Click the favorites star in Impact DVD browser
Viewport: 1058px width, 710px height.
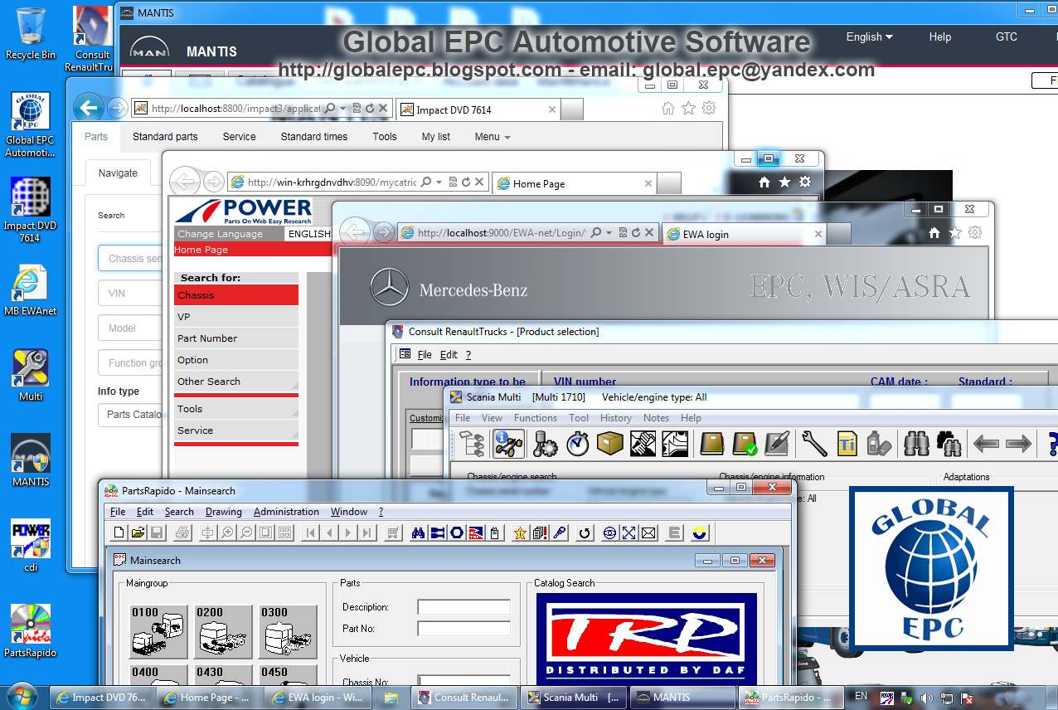(688, 108)
